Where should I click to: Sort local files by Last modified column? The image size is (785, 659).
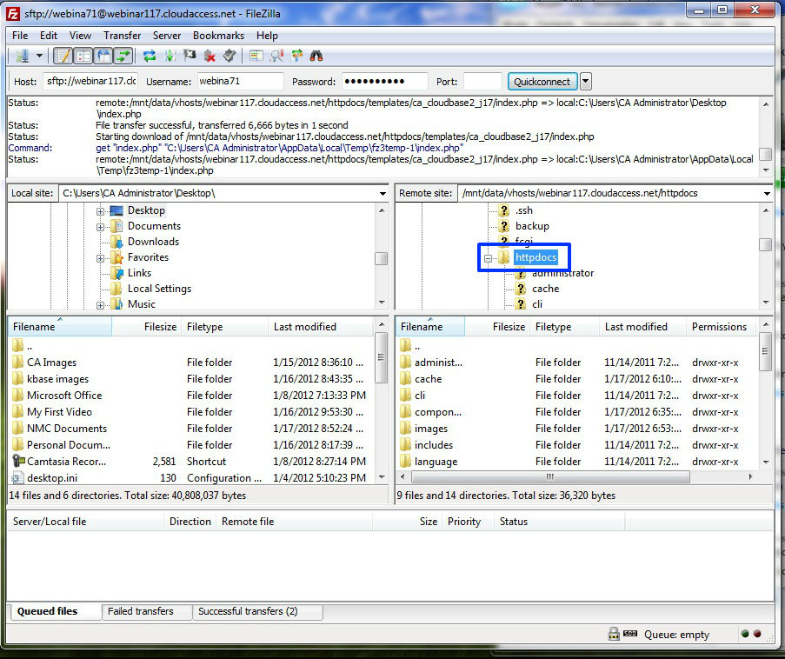(x=320, y=327)
